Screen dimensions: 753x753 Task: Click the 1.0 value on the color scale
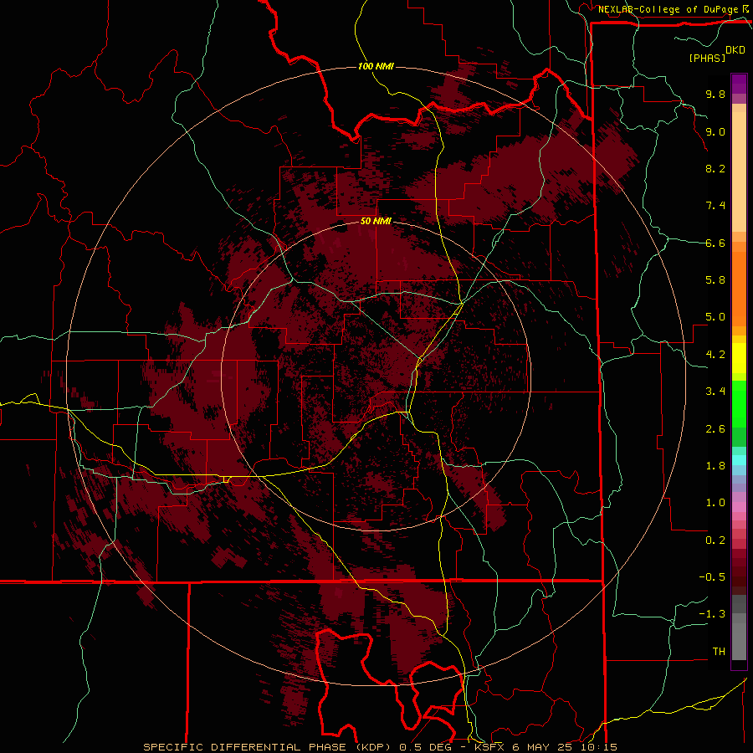click(x=715, y=503)
